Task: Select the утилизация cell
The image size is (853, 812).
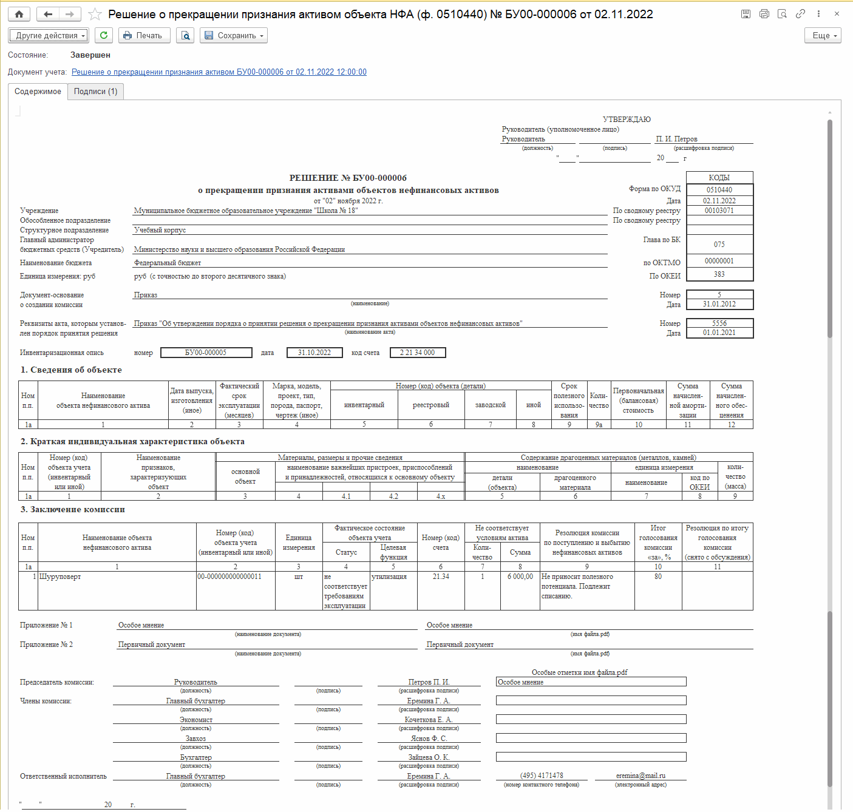Action: click(x=393, y=590)
